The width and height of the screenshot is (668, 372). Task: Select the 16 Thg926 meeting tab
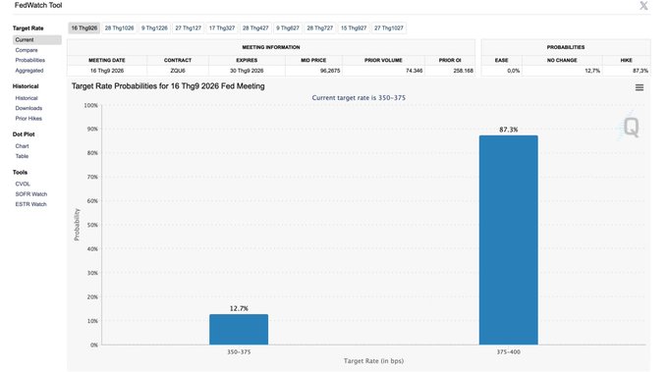pos(83,28)
